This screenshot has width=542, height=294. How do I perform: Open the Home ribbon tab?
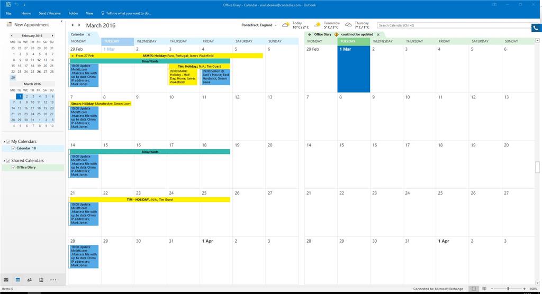[26, 13]
